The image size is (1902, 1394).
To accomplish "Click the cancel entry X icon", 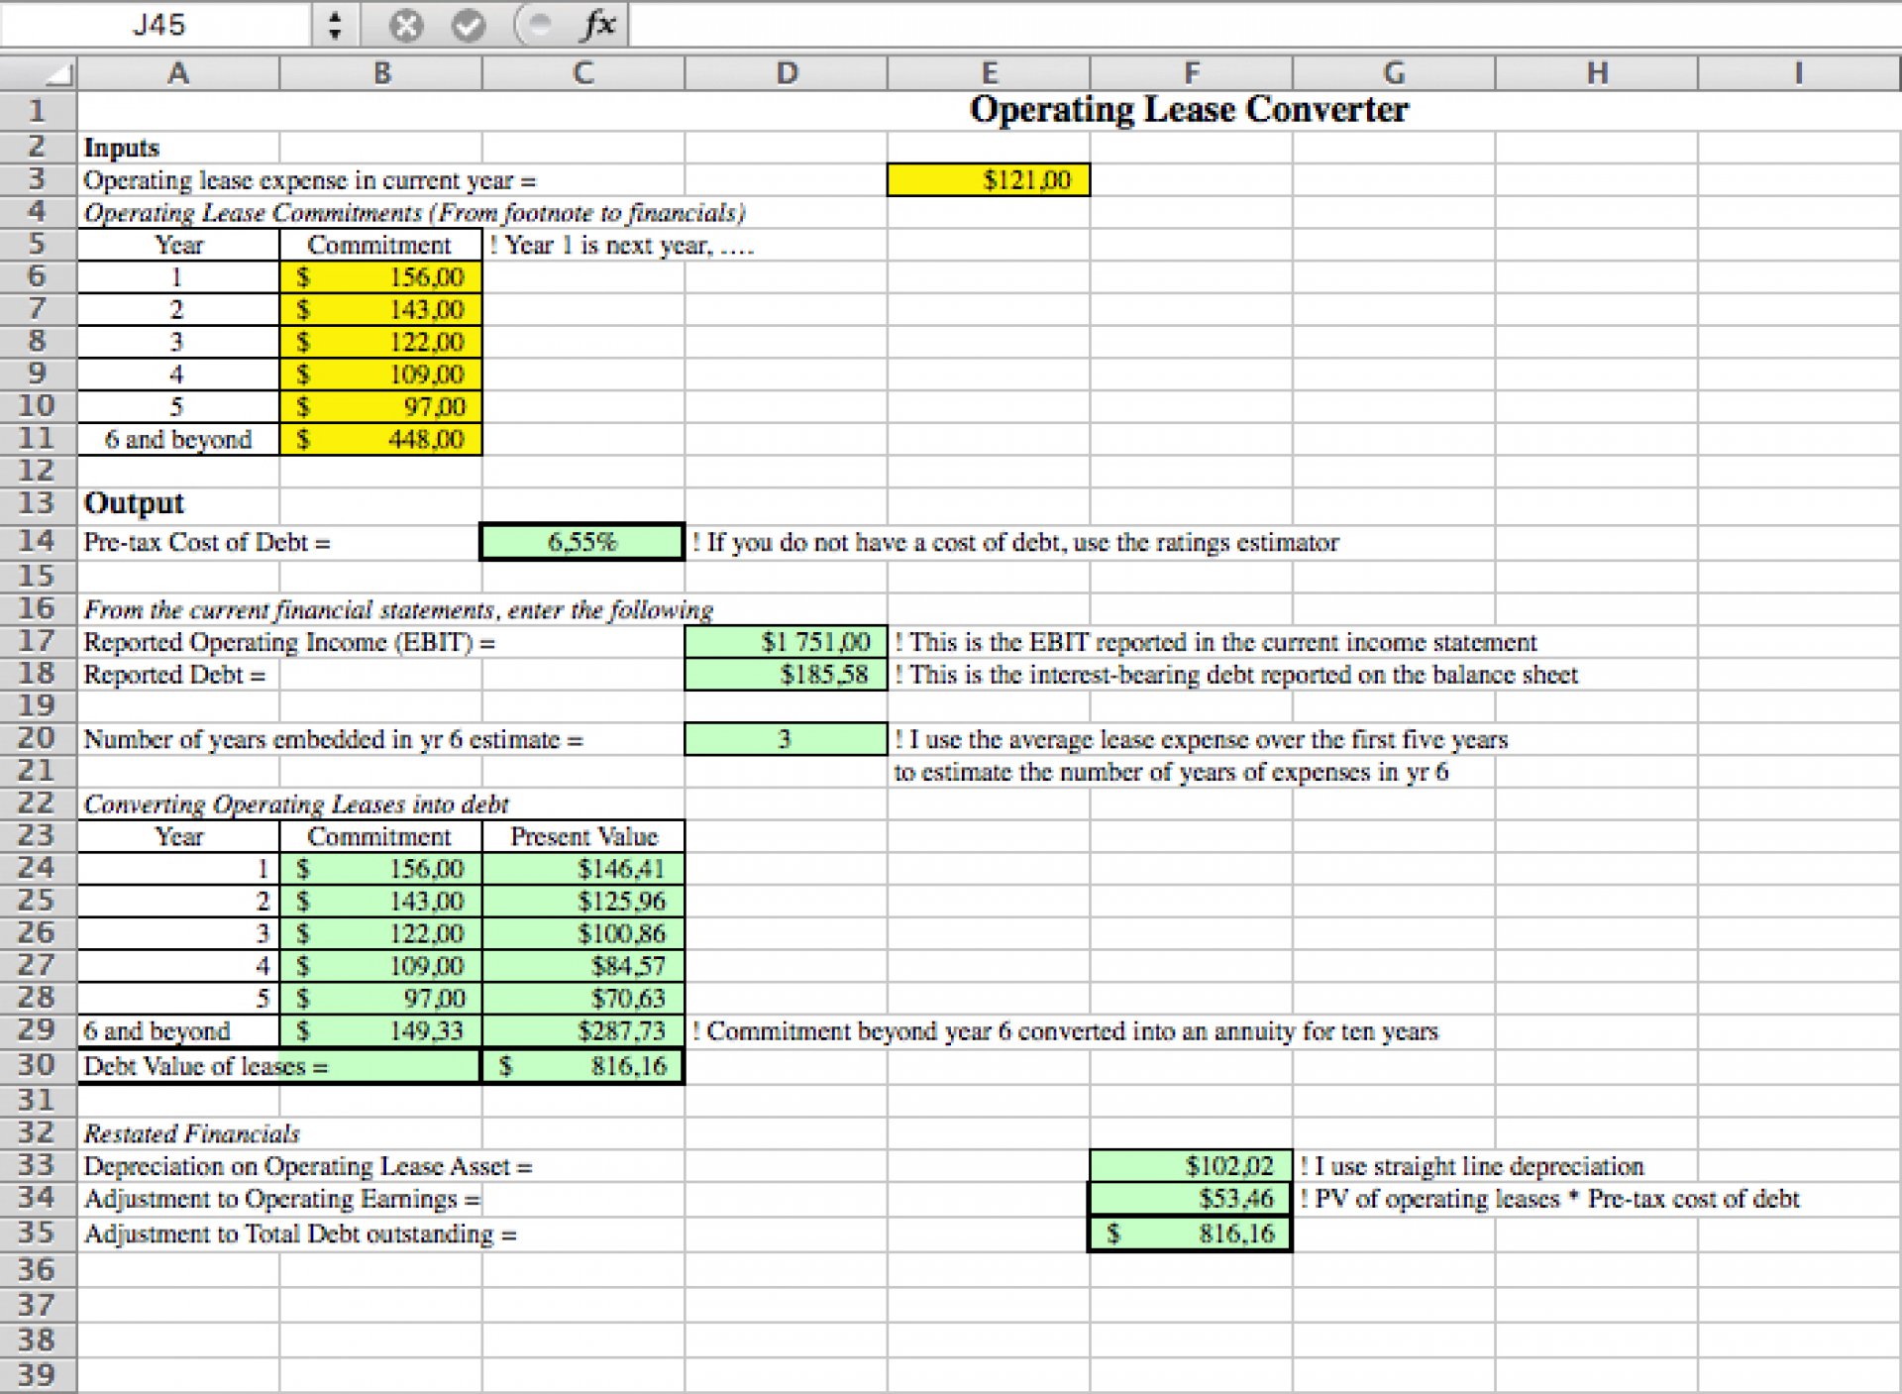I will [405, 25].
